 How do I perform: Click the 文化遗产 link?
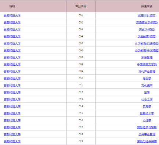[147, 86]
